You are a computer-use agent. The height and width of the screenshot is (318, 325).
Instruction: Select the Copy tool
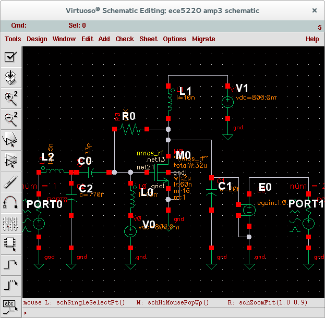coord(11,161)
